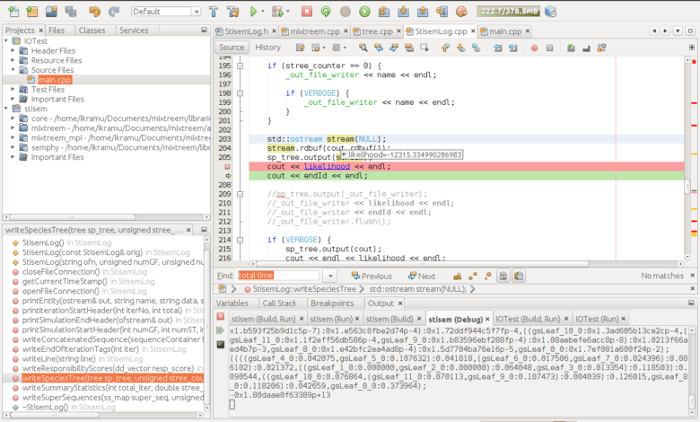Image resolution: width=700 pixels, height=422 pixels.
Task: Open the Call Stack tab
Action: point(279,303)
